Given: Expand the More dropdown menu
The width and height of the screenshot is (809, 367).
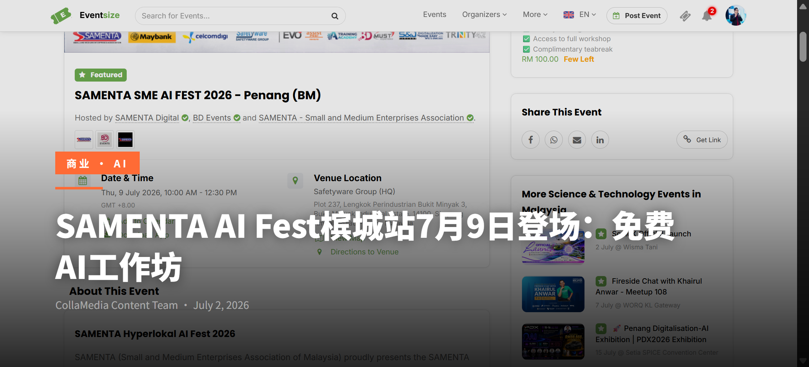Looking at the screenshot, I should click(x=535, y=14).
